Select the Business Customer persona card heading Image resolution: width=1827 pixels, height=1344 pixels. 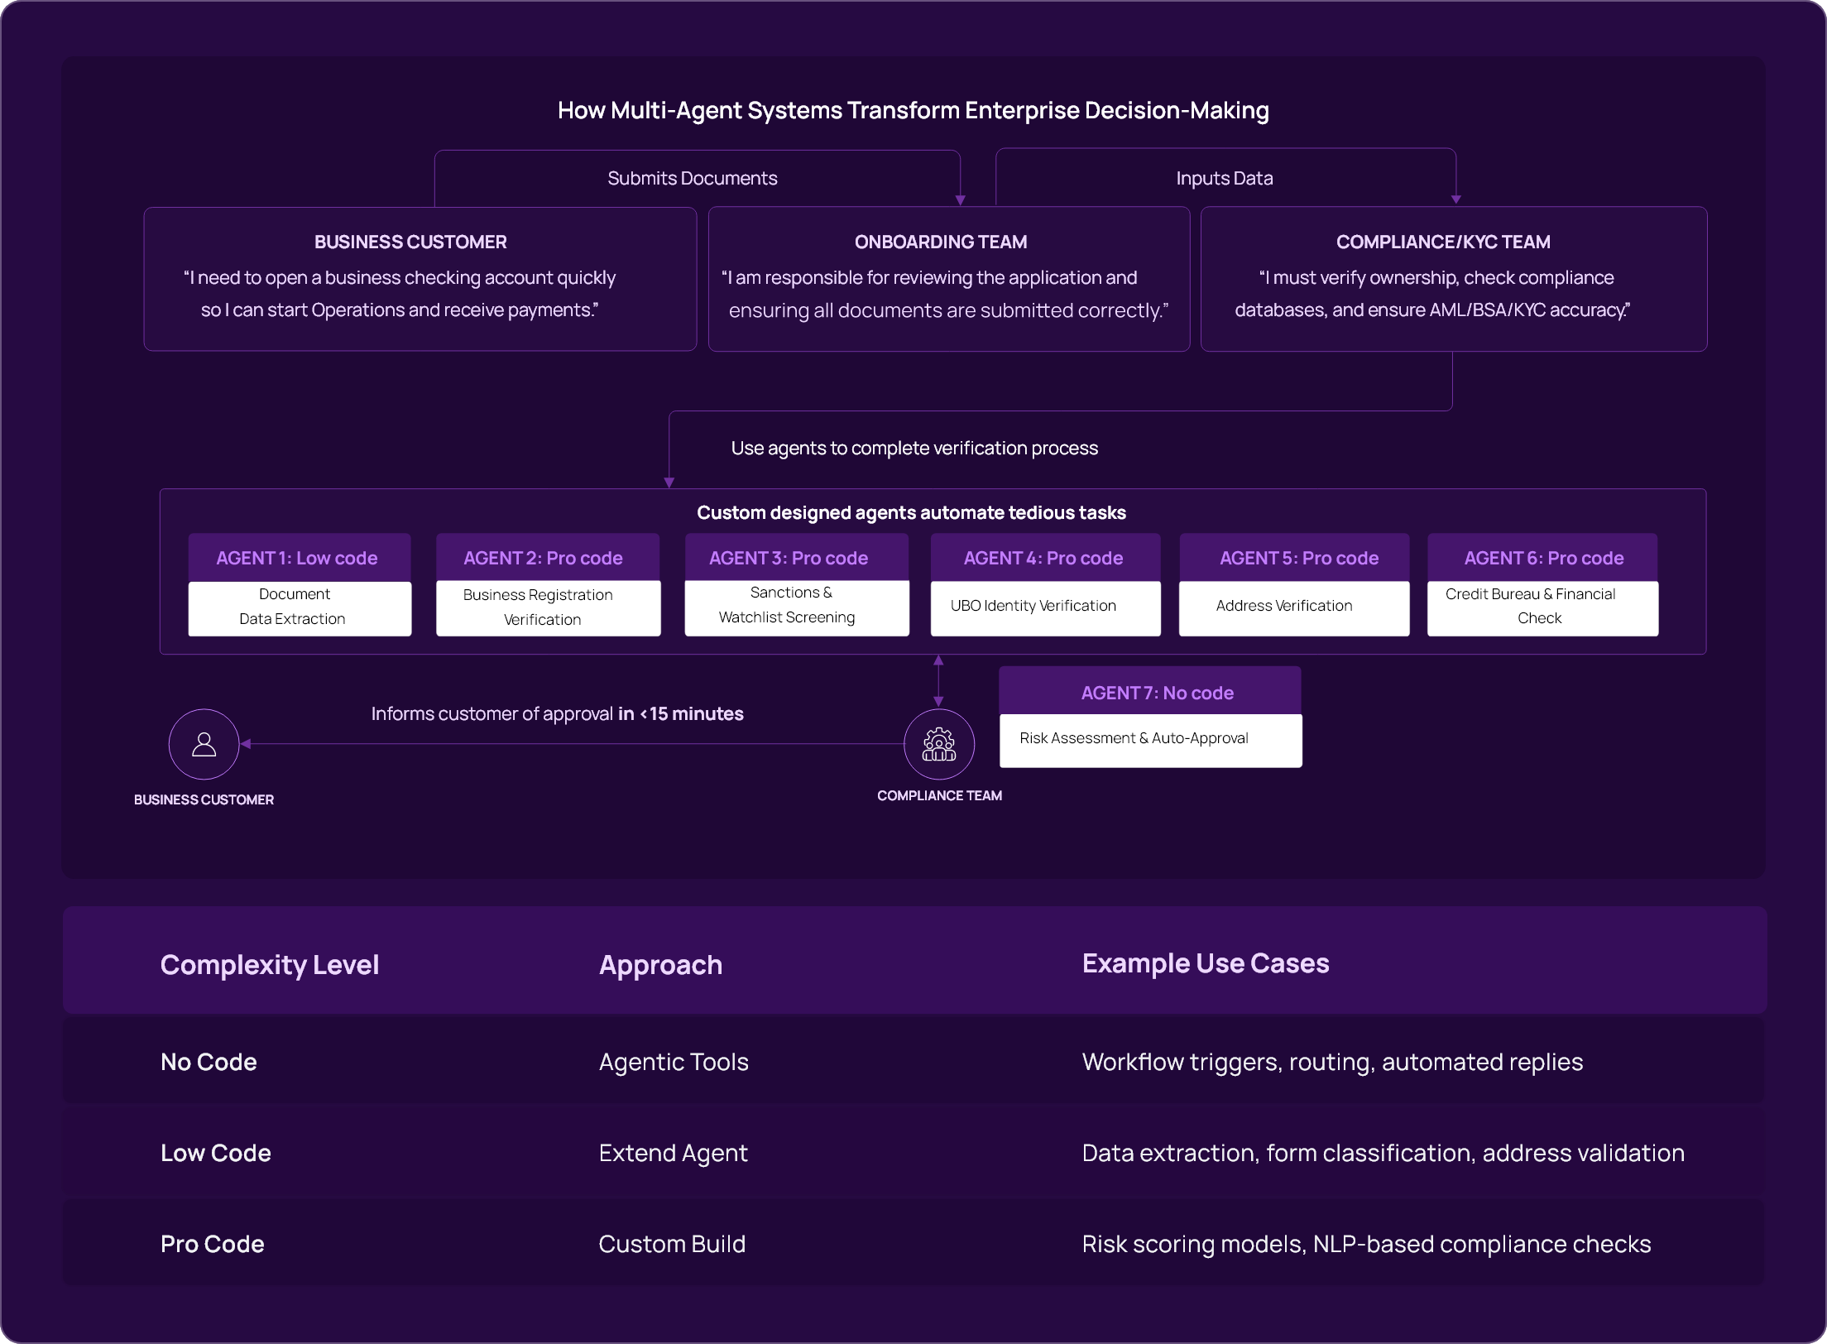pos(410,242)
